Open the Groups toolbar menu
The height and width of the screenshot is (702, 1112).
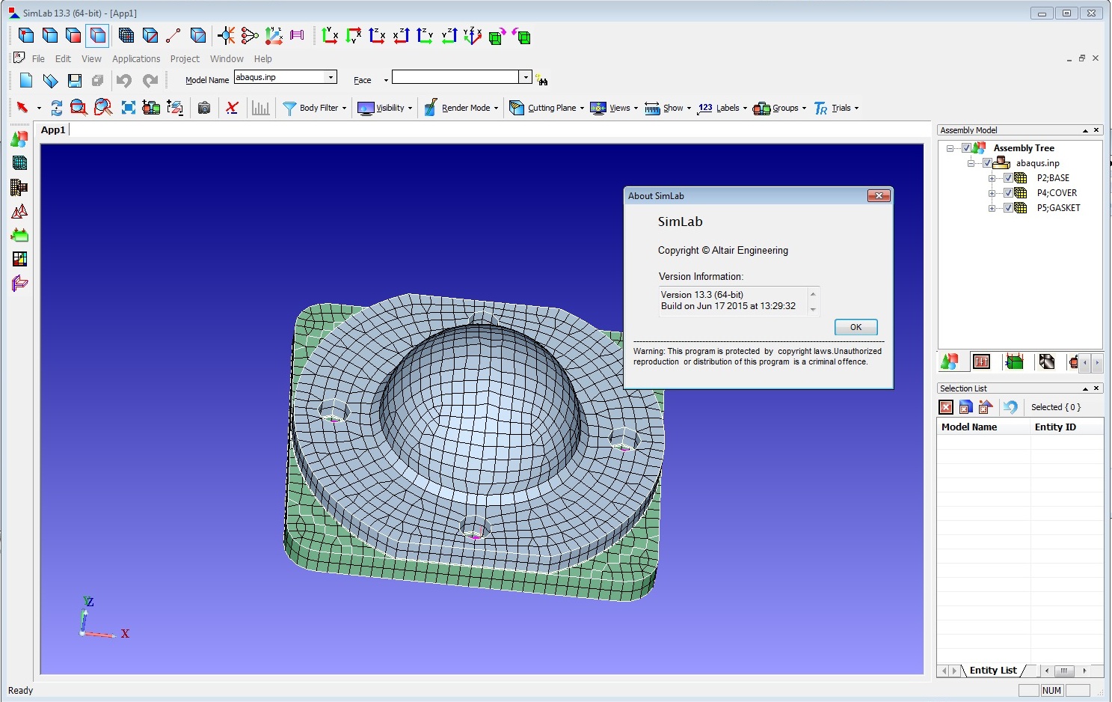pos(780,108)
